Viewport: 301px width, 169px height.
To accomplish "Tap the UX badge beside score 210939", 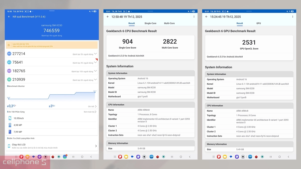I will 9,79.
